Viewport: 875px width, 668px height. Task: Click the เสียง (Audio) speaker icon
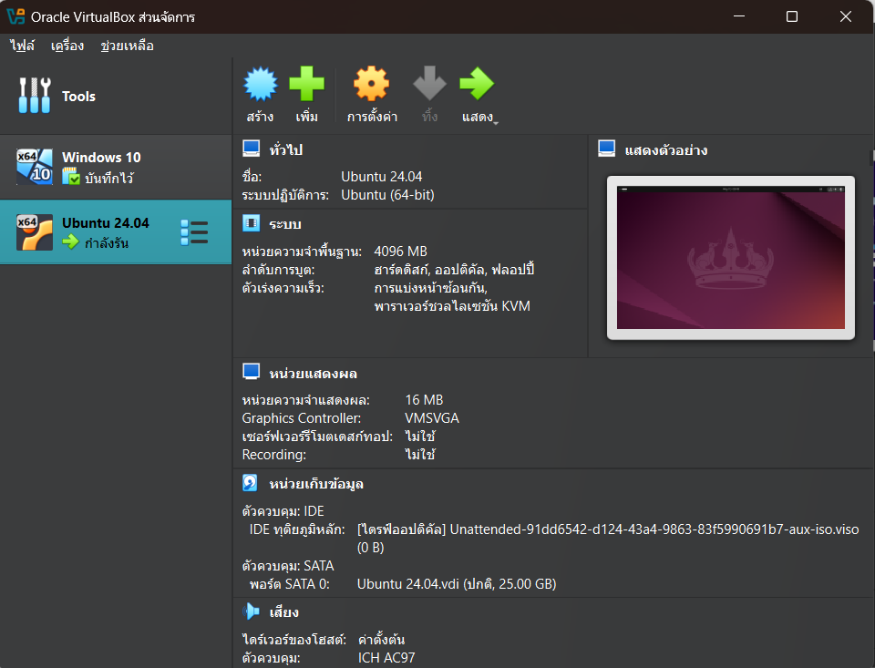click(252, 611)
